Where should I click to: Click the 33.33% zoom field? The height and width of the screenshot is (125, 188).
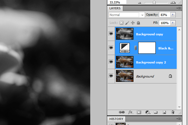coord(117,2)
